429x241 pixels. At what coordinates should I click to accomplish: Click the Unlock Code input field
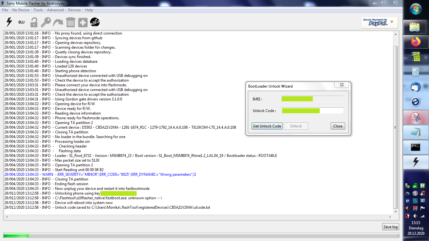pyautogui.click(x=312, y=110)
